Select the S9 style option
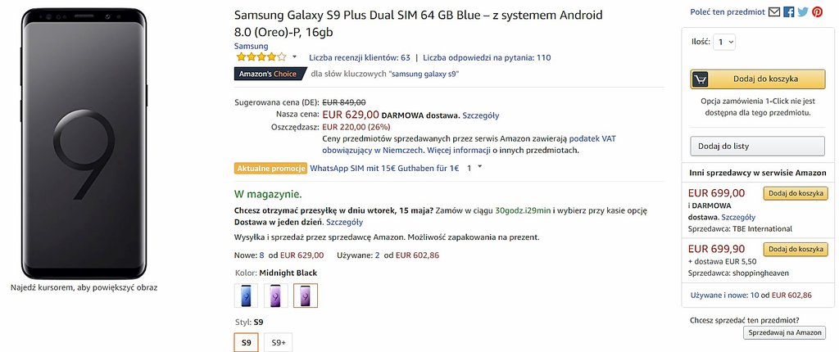Image resolution: width=839 pixels, height=352 pixels. click(246, 342)
